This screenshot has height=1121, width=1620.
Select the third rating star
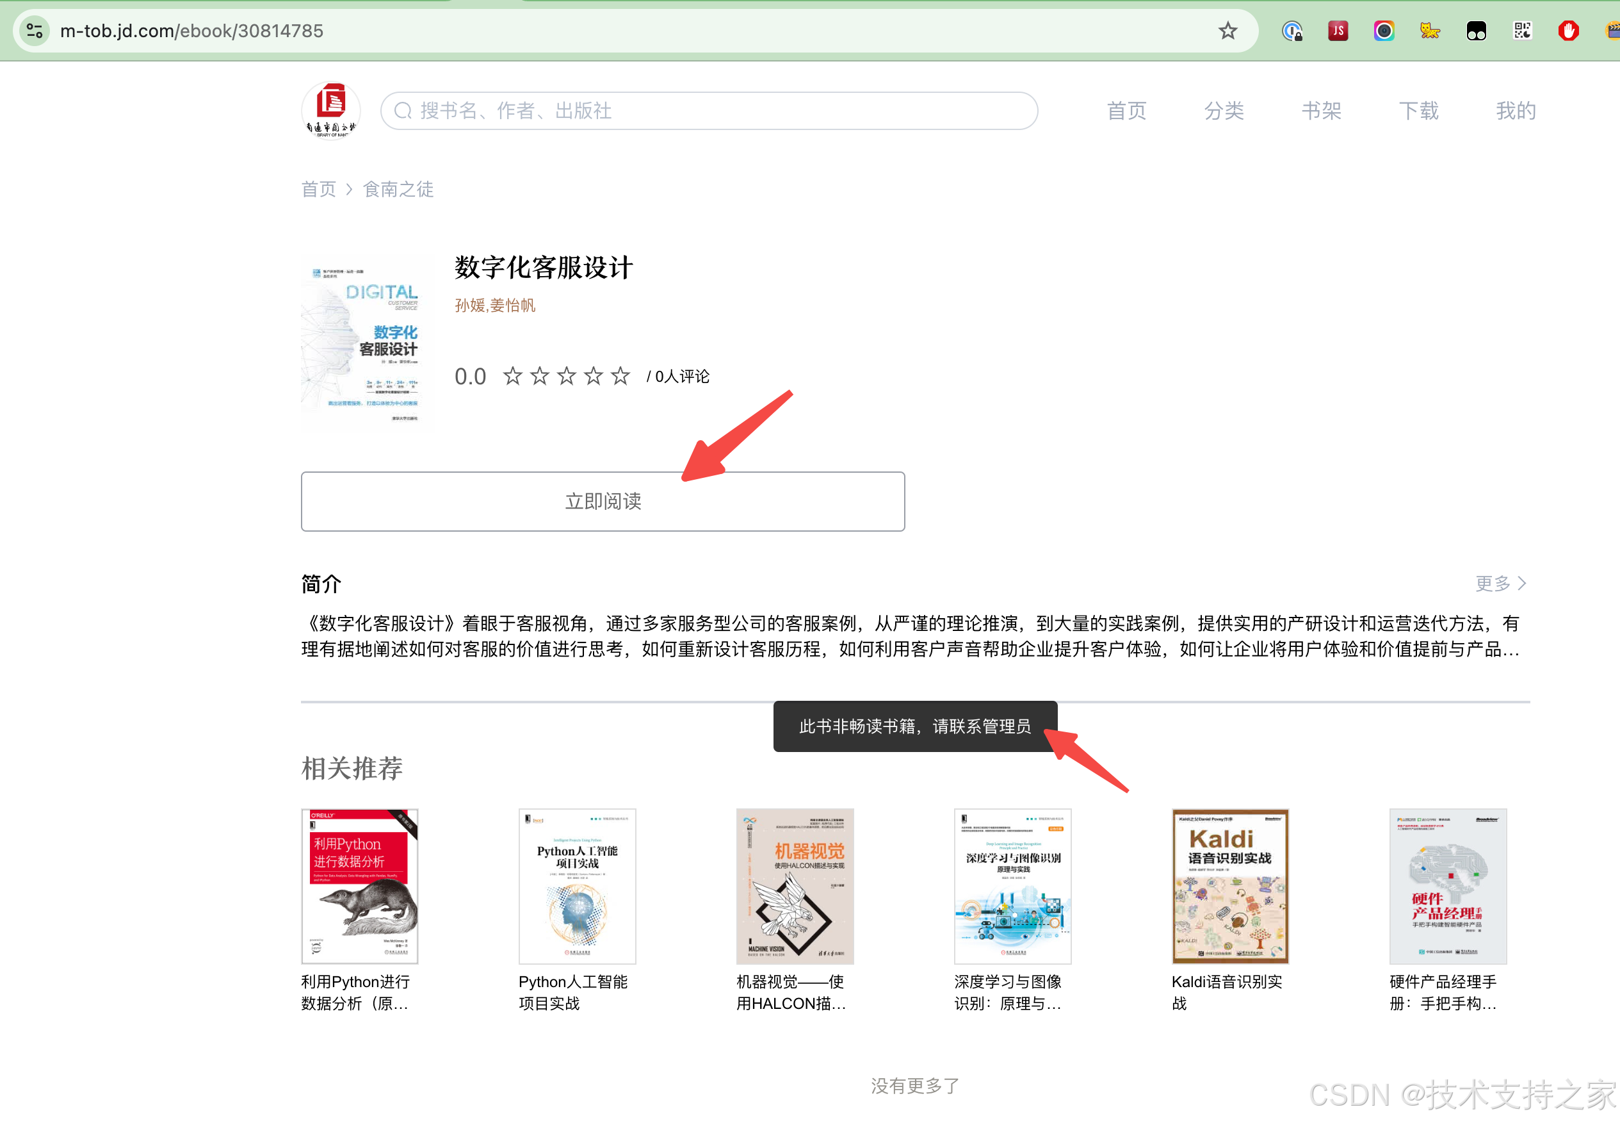click(567, 377)
